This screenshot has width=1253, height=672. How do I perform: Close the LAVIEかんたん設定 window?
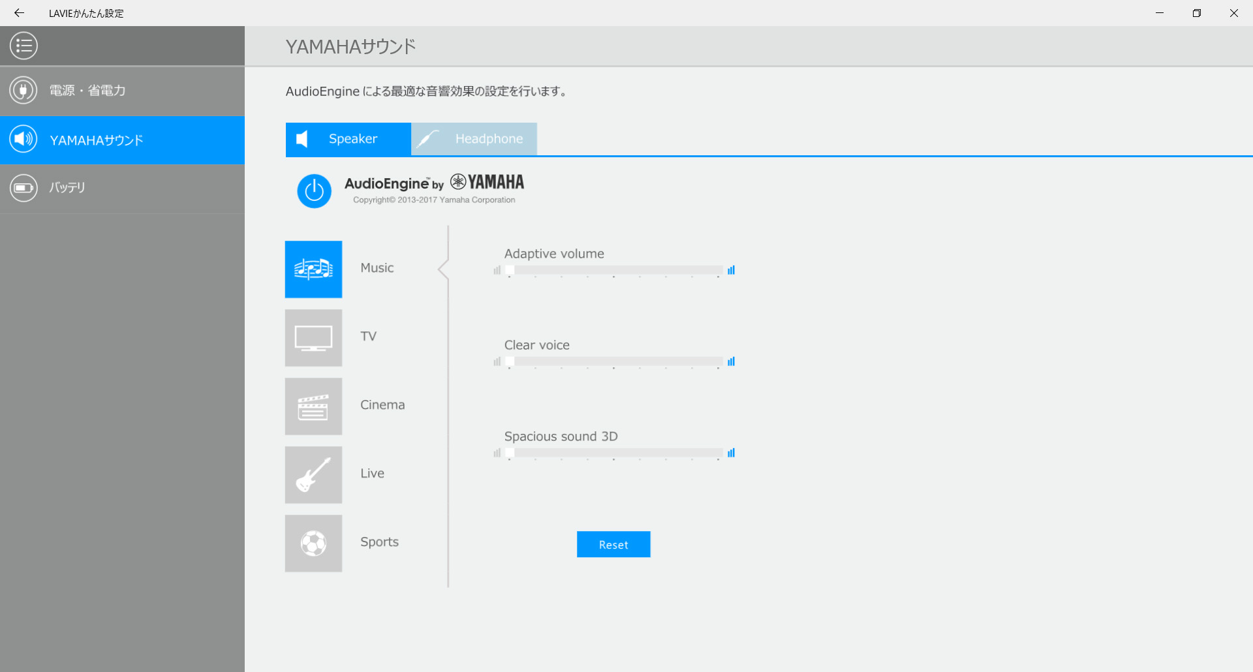1234,13
